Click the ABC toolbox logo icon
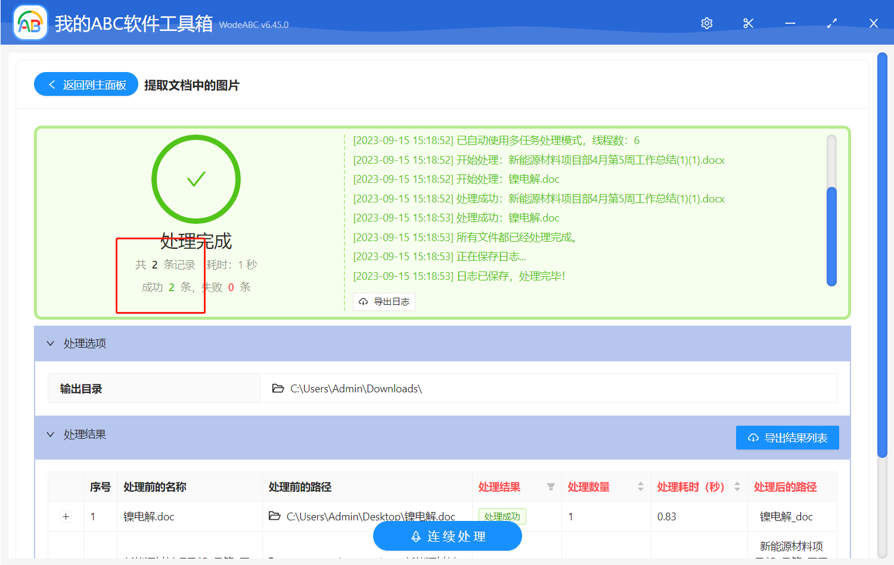Viewport: 894px width, 565px height. pos(29,23)
